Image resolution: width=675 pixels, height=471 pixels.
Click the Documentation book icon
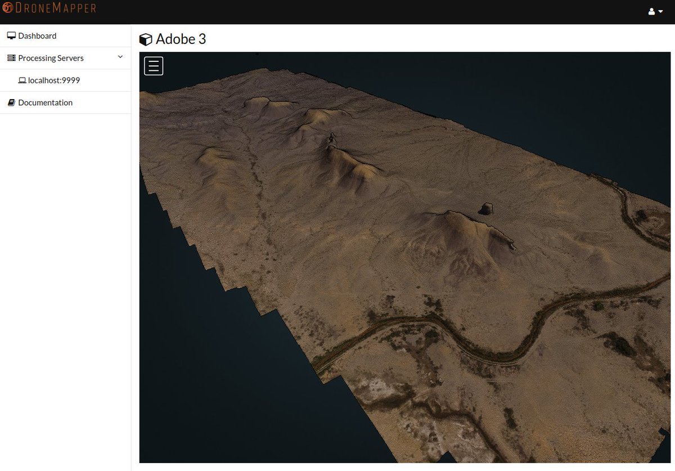point(11,102)
